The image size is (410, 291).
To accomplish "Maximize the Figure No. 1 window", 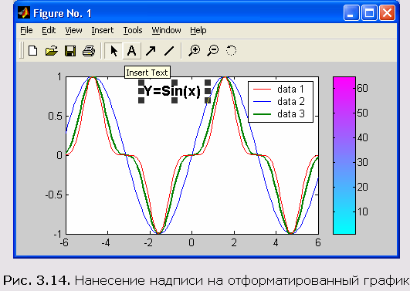I will (369, 13).
